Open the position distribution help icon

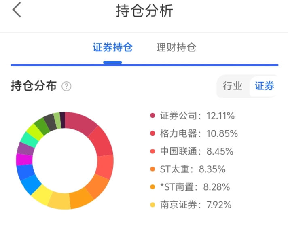66,86
